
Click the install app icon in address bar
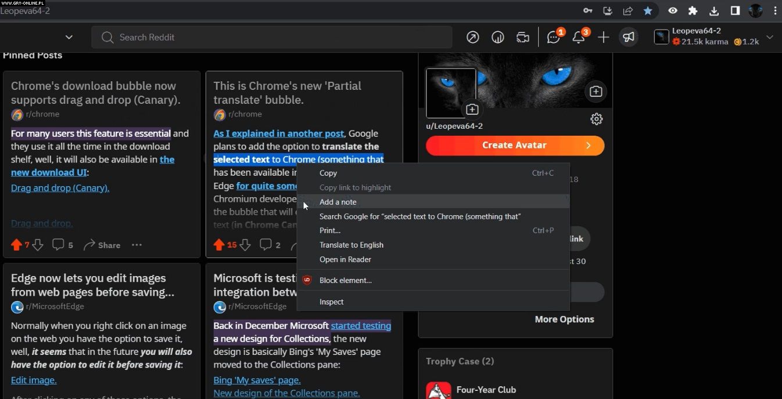pos(608,10)
